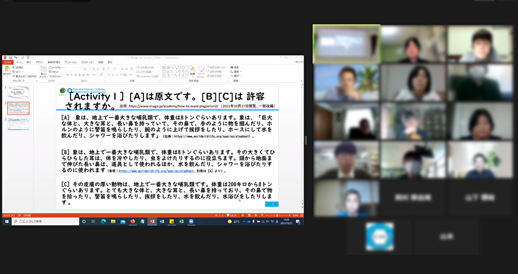Click the Save icon in quick access toolbar
518x274 pixels.
[x=10, y=57]
